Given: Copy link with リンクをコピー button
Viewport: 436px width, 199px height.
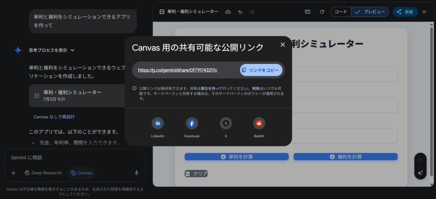Looking at the screenshot, I should point(261,70).
